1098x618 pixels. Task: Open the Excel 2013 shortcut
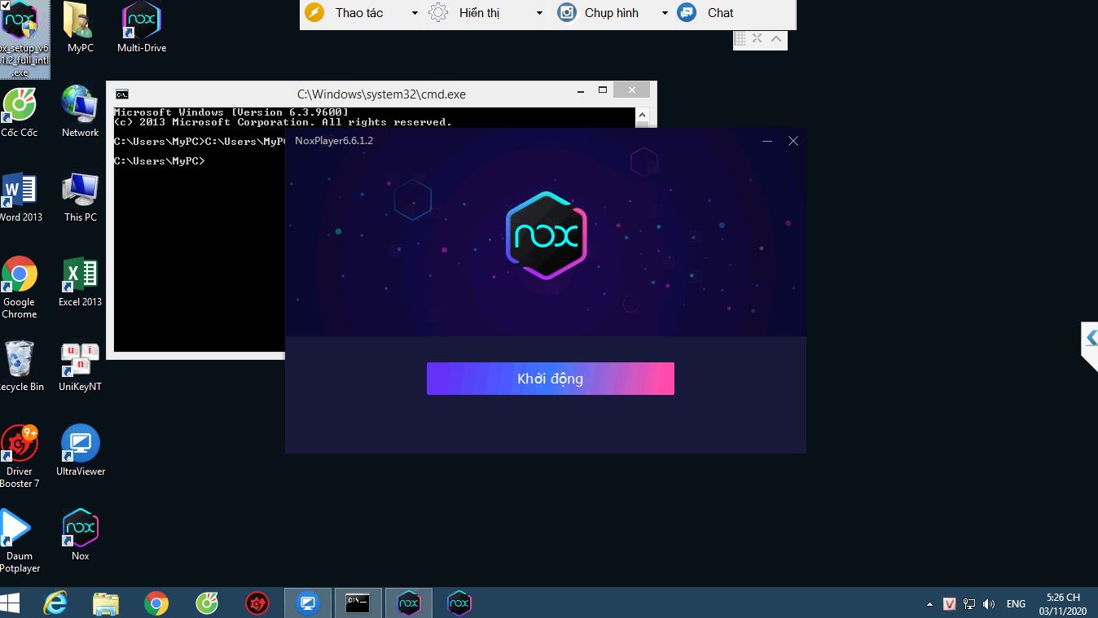coord(80,282)
